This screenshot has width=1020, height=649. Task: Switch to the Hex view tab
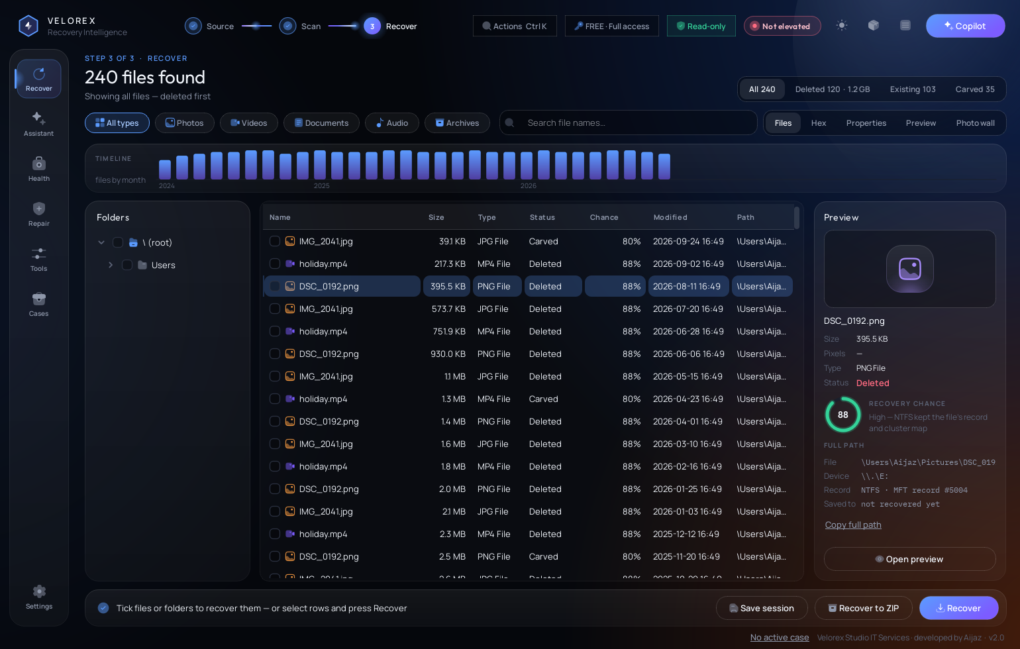click(x=819, y=123)
